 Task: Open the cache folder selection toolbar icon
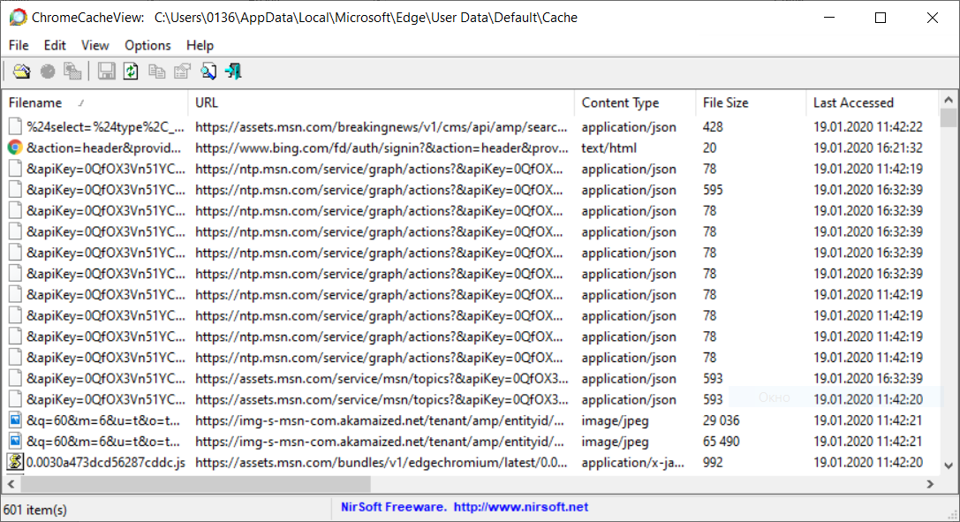[x=21, y=71]
